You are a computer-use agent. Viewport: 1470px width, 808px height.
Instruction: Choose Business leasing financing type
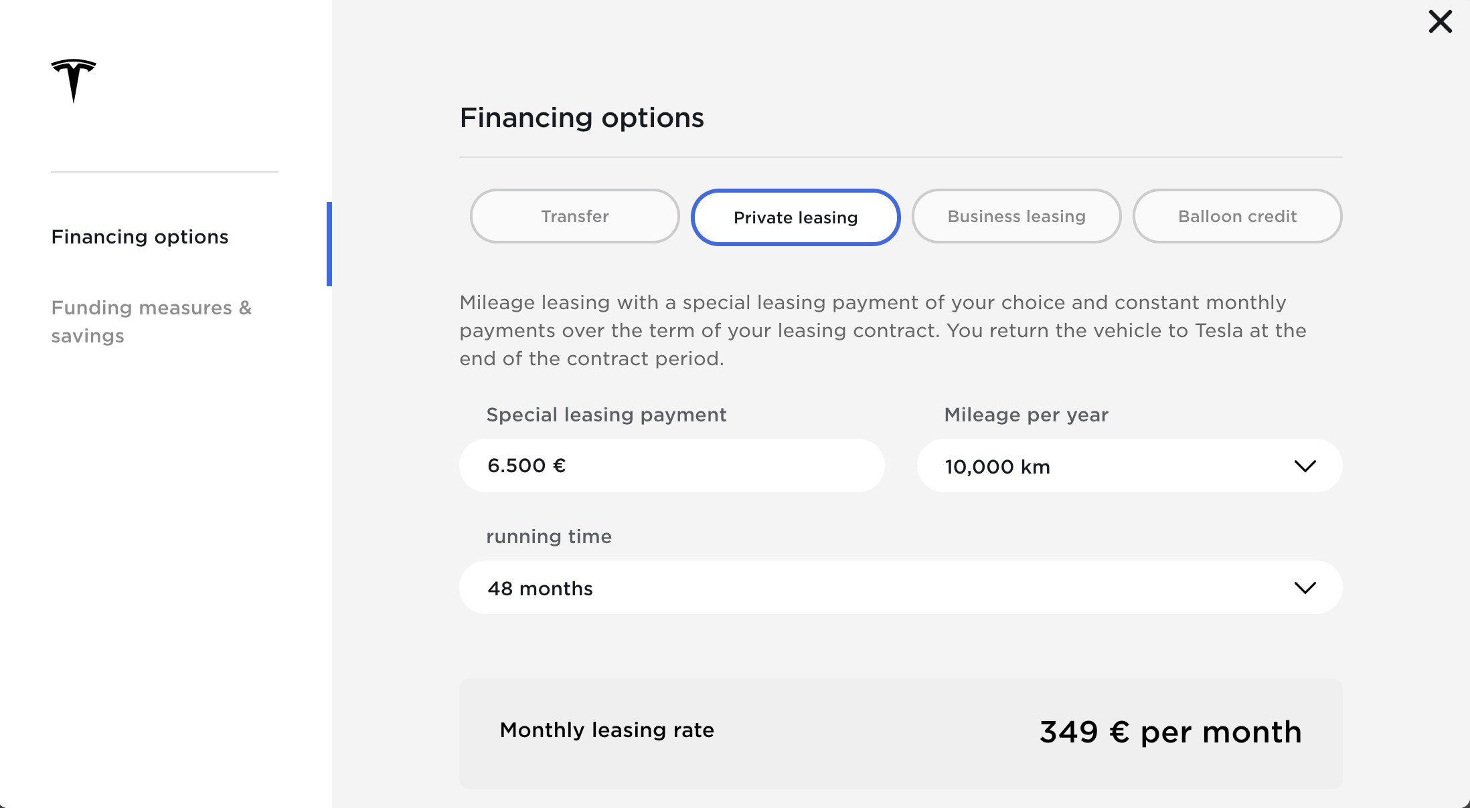pyautogui.click(x=1017, y=217)
